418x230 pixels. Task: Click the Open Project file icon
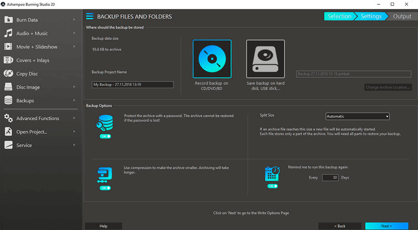click(x=8, y=132)
